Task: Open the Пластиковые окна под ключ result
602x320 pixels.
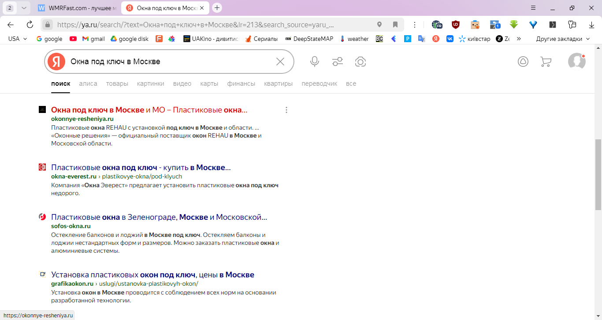Action: click(x=141, y=167)
